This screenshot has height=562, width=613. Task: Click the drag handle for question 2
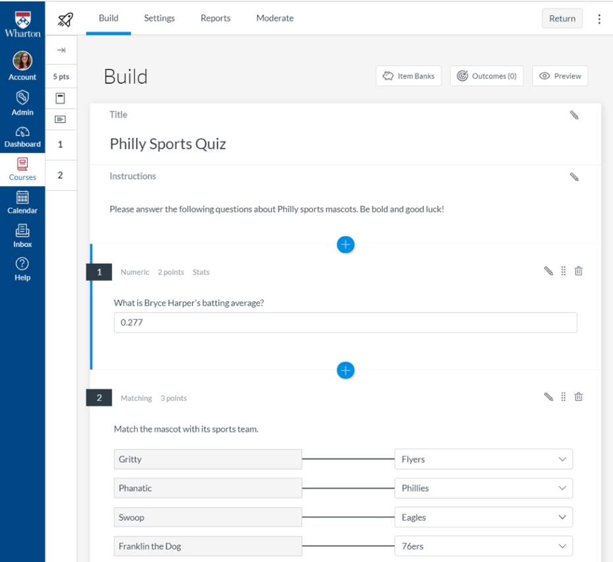point(564,396)
